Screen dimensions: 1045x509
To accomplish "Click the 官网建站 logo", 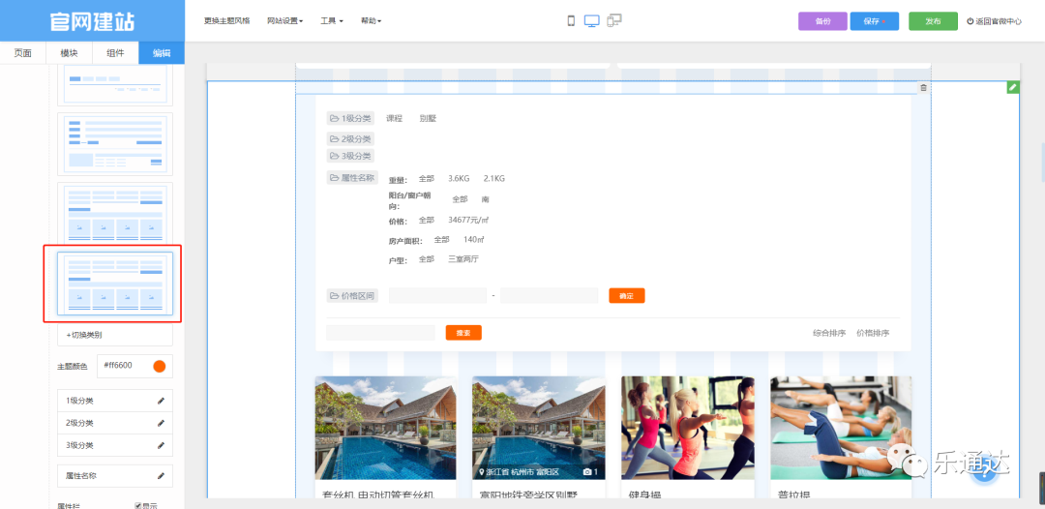I will (92, 21).
